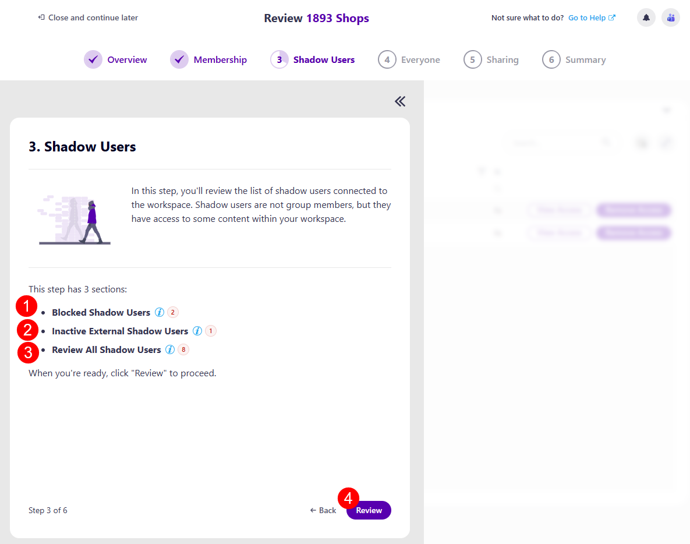The width and height of the screenshot is (690, 544).
Task: Click the info icon beside Blocked Shadow Users
Action: click(x=159, y=312)
